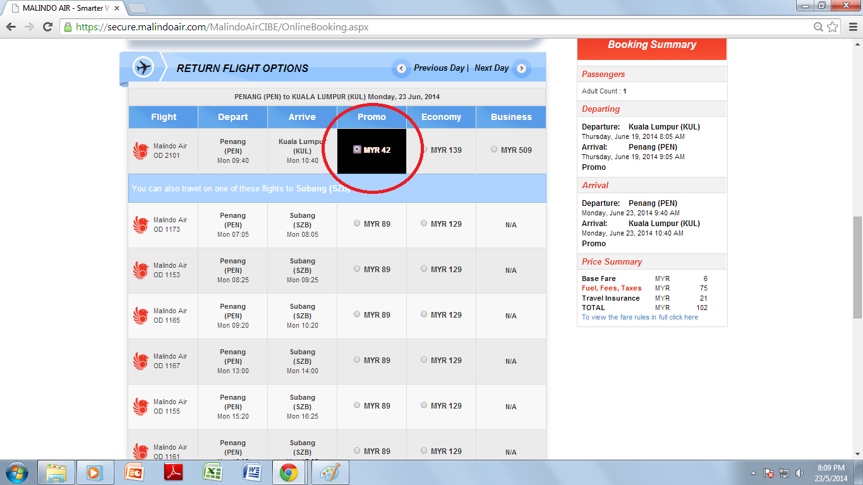The height and width of the screenshot is (485, 863).
Task: Click the browser Forward arrow
Action: tap(29, 27)
